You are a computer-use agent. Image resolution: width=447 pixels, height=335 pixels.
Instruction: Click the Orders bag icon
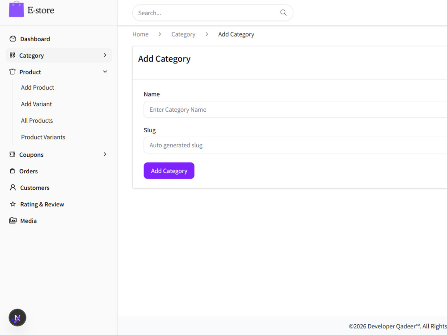click(x=12, y=171)
